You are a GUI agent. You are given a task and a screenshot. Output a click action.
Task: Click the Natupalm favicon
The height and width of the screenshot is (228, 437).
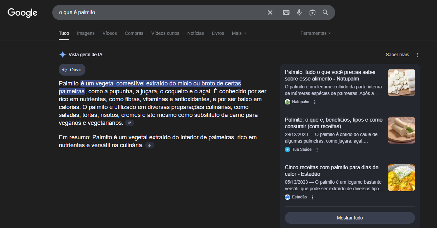click(x=287, y=102)
